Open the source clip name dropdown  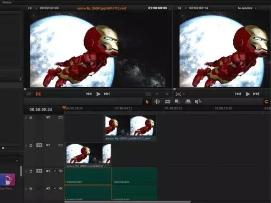point(144,8)
